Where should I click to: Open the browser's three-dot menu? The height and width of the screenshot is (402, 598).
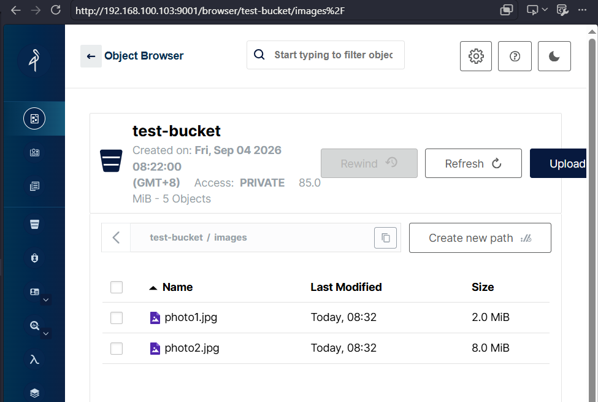click(x=582, y=10)
